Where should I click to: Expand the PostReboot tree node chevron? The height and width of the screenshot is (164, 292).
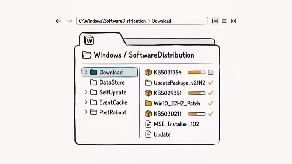pyautogui.click(x=86, y=112)
